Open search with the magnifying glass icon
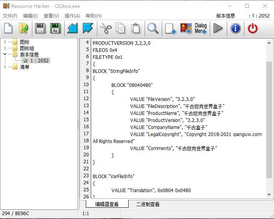Screen dimensions: 274x219 (153, 28)
